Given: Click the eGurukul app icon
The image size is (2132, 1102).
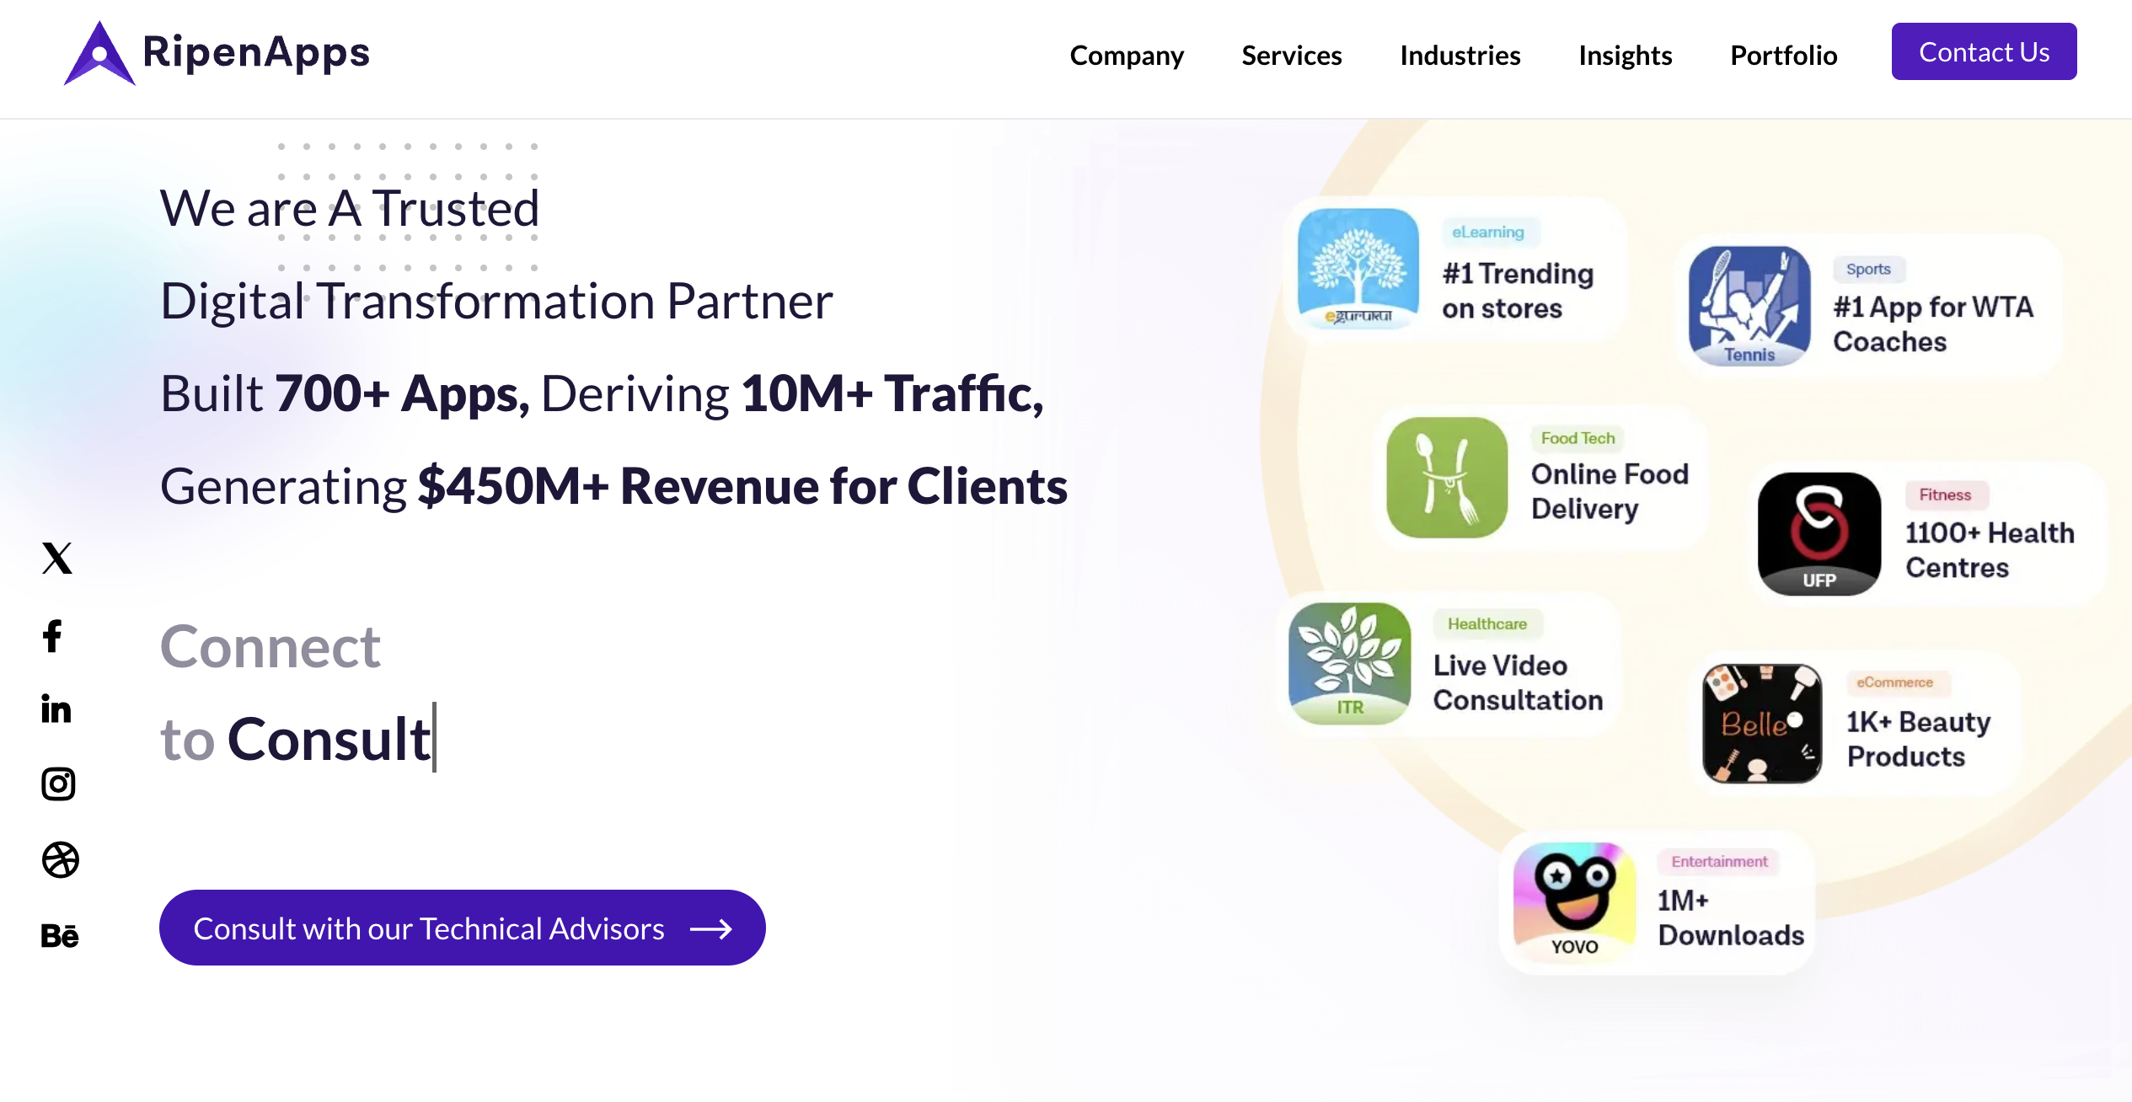Looking at the screenshot, I should coord(1358,269).
